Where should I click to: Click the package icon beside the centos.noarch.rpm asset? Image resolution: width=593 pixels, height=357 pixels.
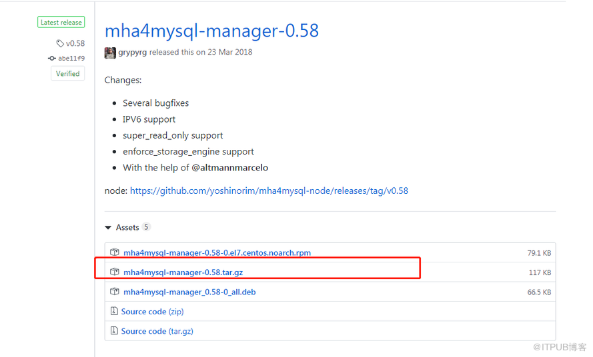coord(115,253)
